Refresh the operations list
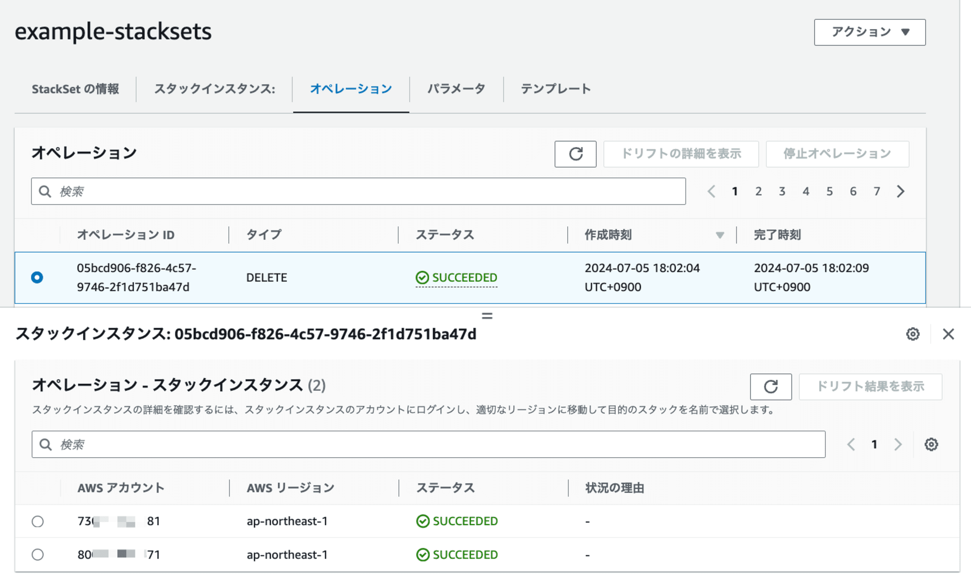The width and height of the screenshot is (971, 581). click(x=575, y=154)
